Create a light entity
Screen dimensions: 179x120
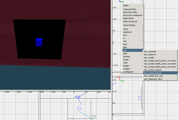click(133, 47)
